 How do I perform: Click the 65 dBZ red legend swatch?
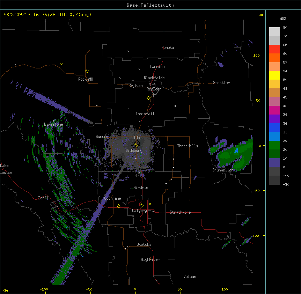point(274,49)
